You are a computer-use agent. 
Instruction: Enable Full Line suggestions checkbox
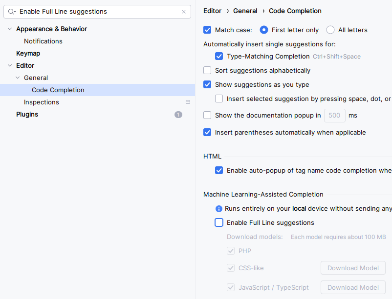coord(219,223)
